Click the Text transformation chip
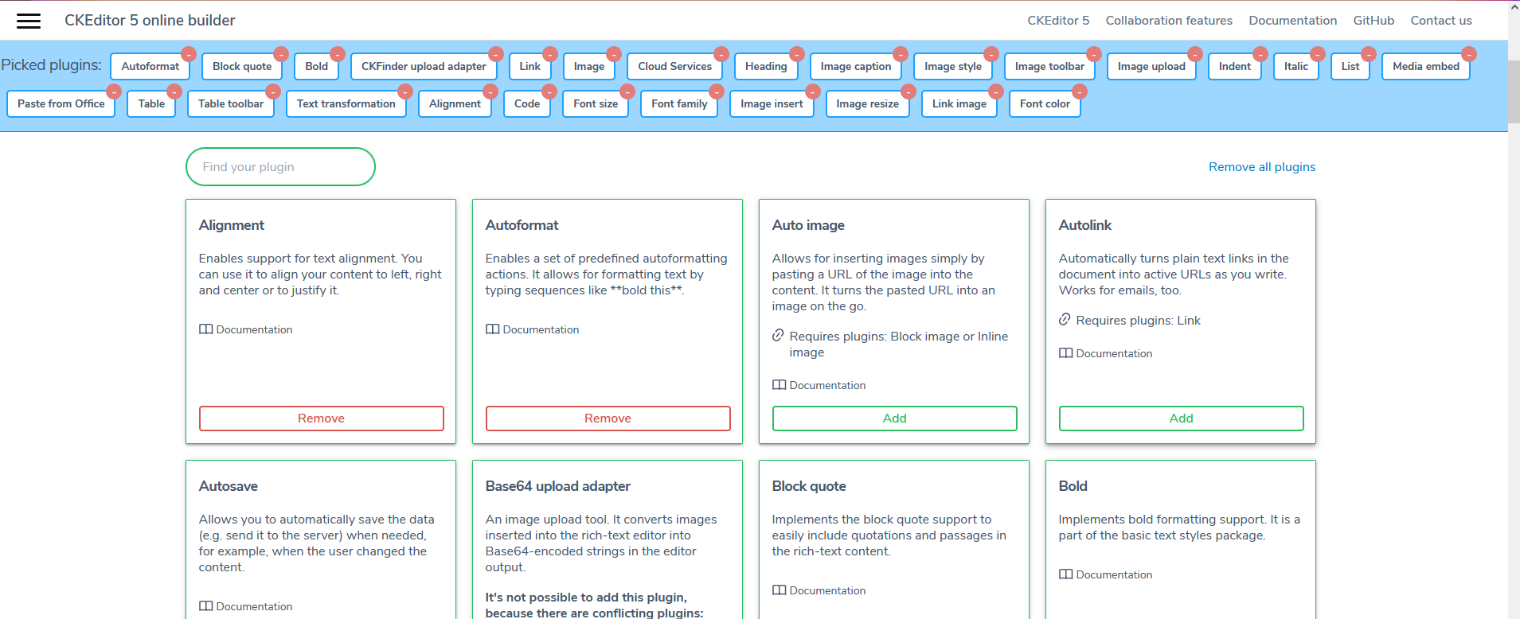Viewport: 1520px width, 619px height. click(346, 104)
